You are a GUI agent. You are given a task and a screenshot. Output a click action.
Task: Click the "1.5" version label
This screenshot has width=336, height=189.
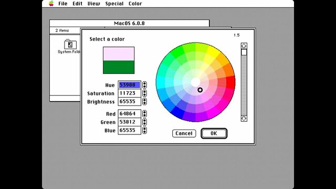237,35
